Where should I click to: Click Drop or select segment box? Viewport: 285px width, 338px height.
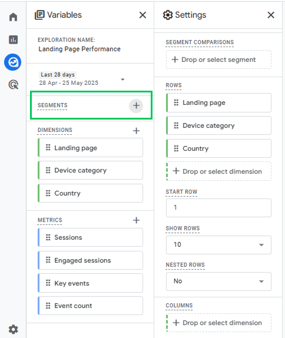pos(218,59)
